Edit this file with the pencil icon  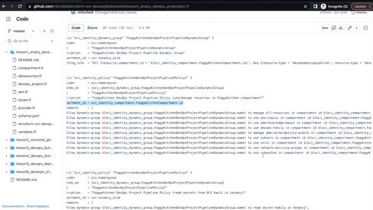click(x=350, y=28)
